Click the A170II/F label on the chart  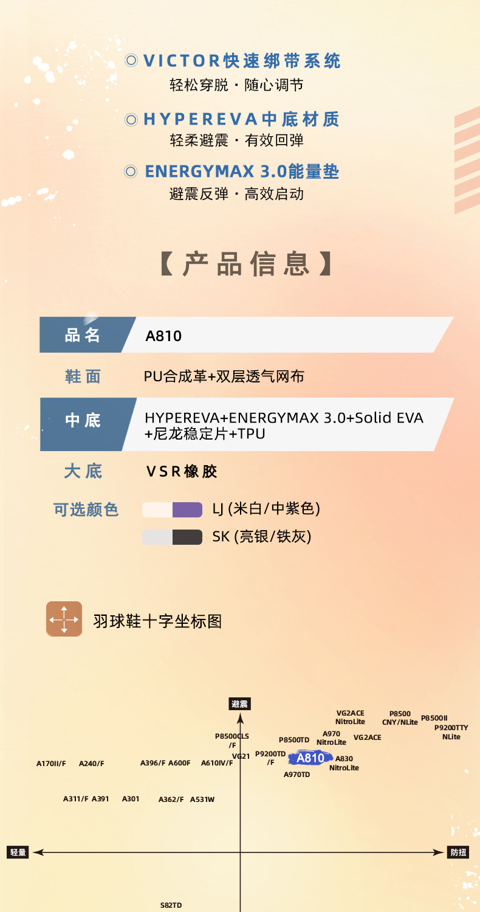[51, 763]
